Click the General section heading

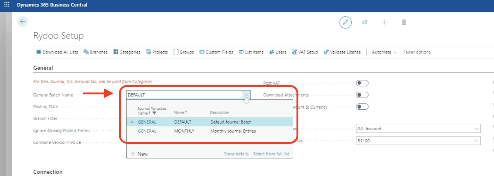click(x=43, y=68)
